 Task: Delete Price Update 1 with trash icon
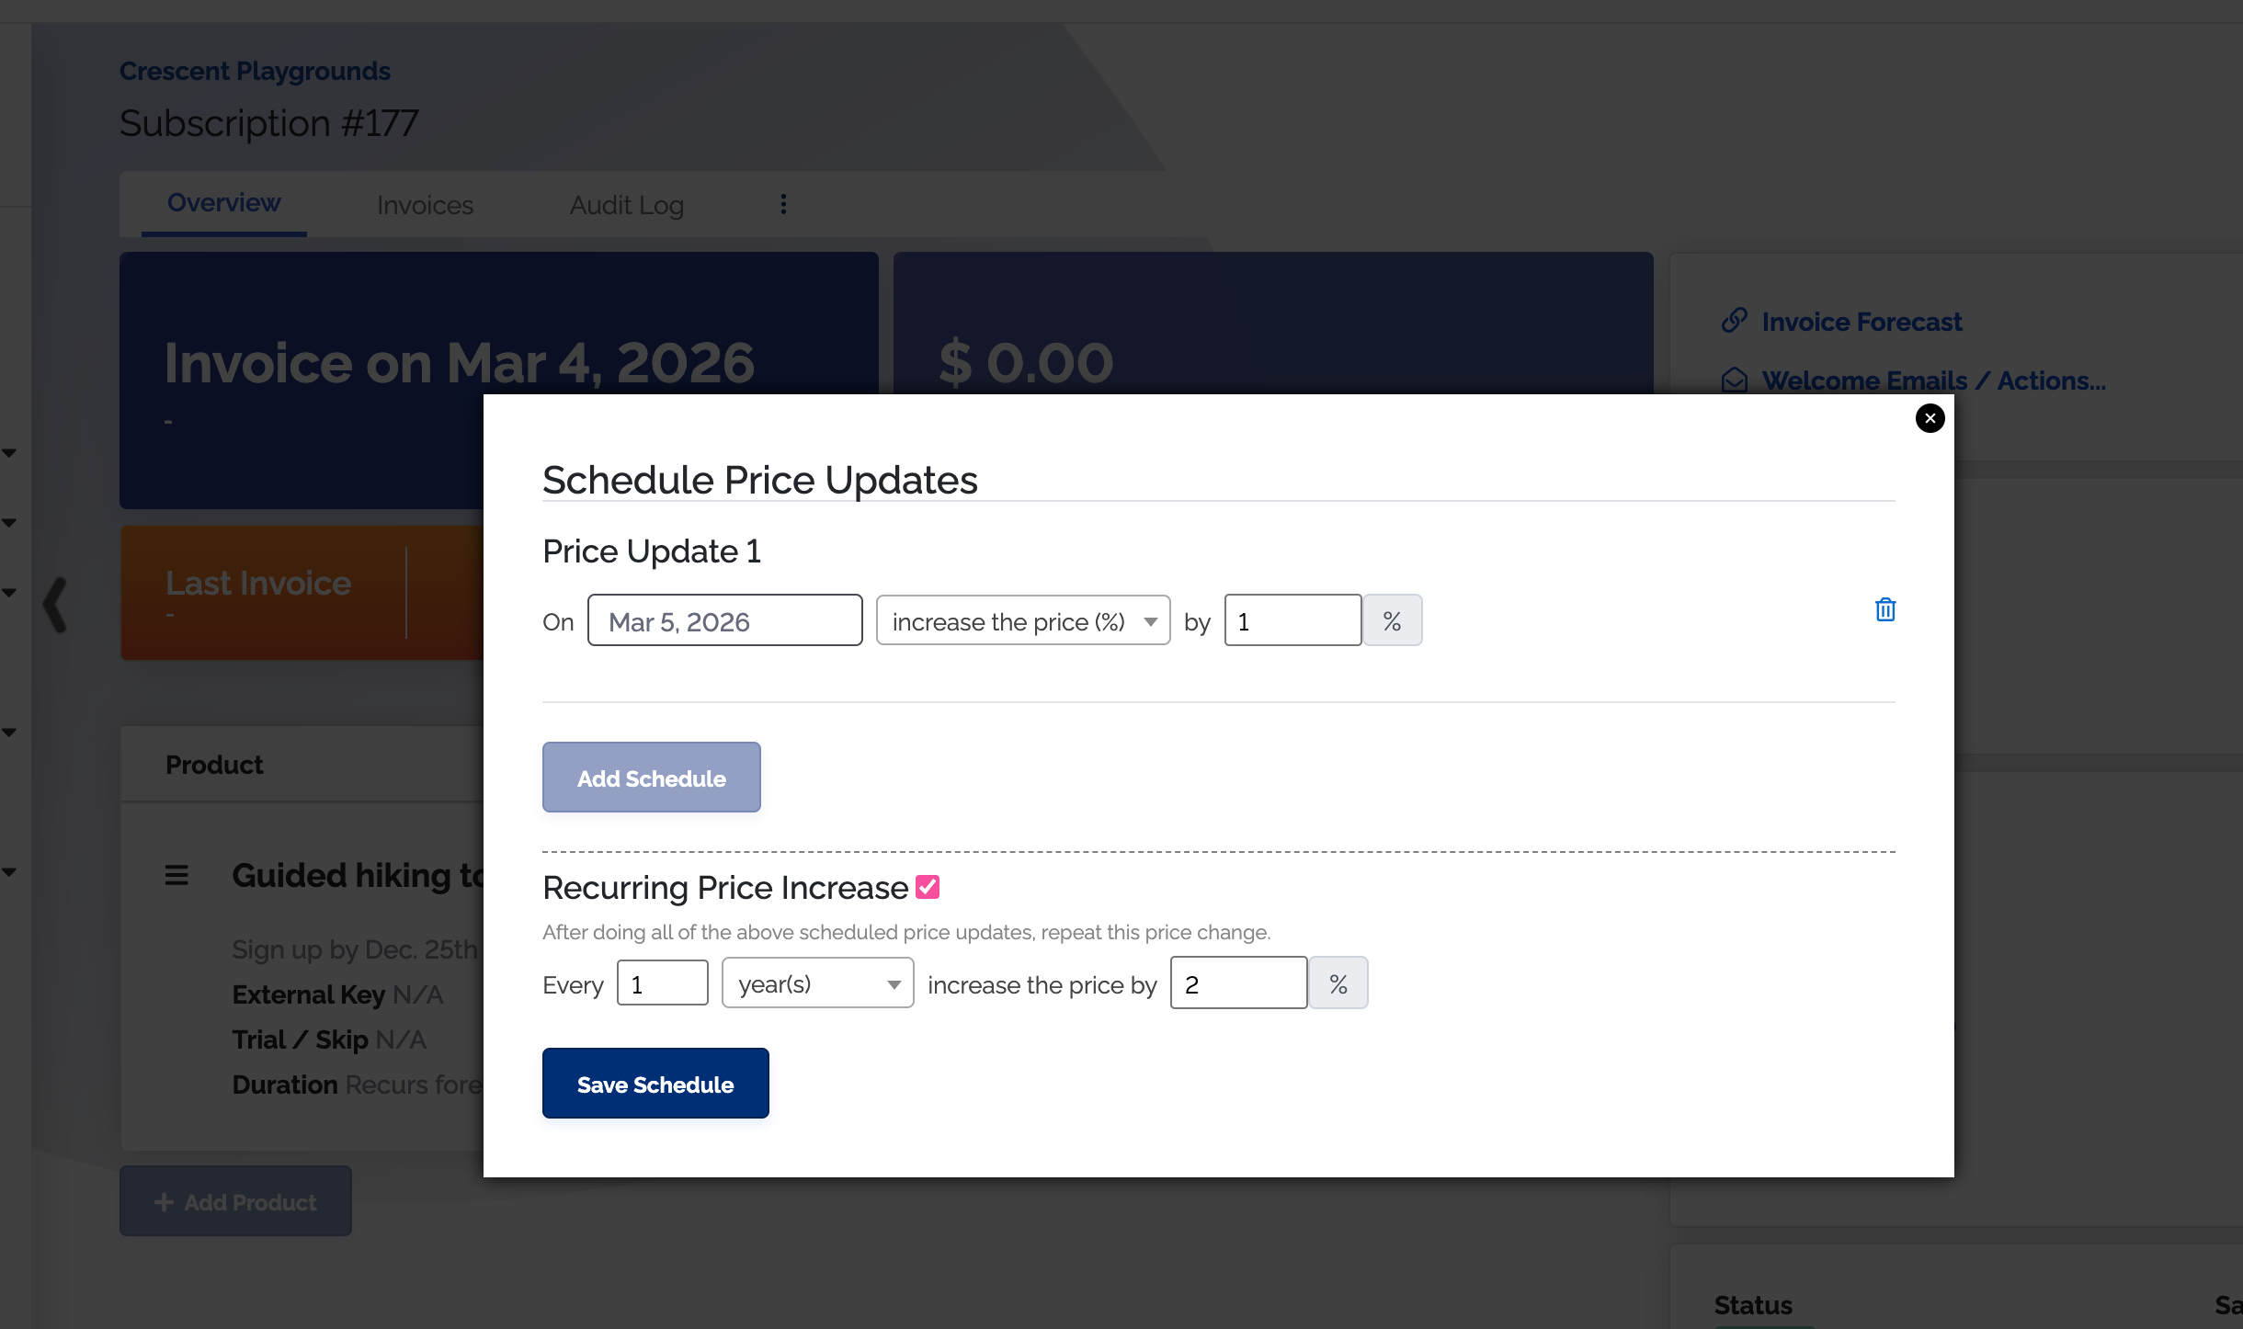pos(1884,609)
